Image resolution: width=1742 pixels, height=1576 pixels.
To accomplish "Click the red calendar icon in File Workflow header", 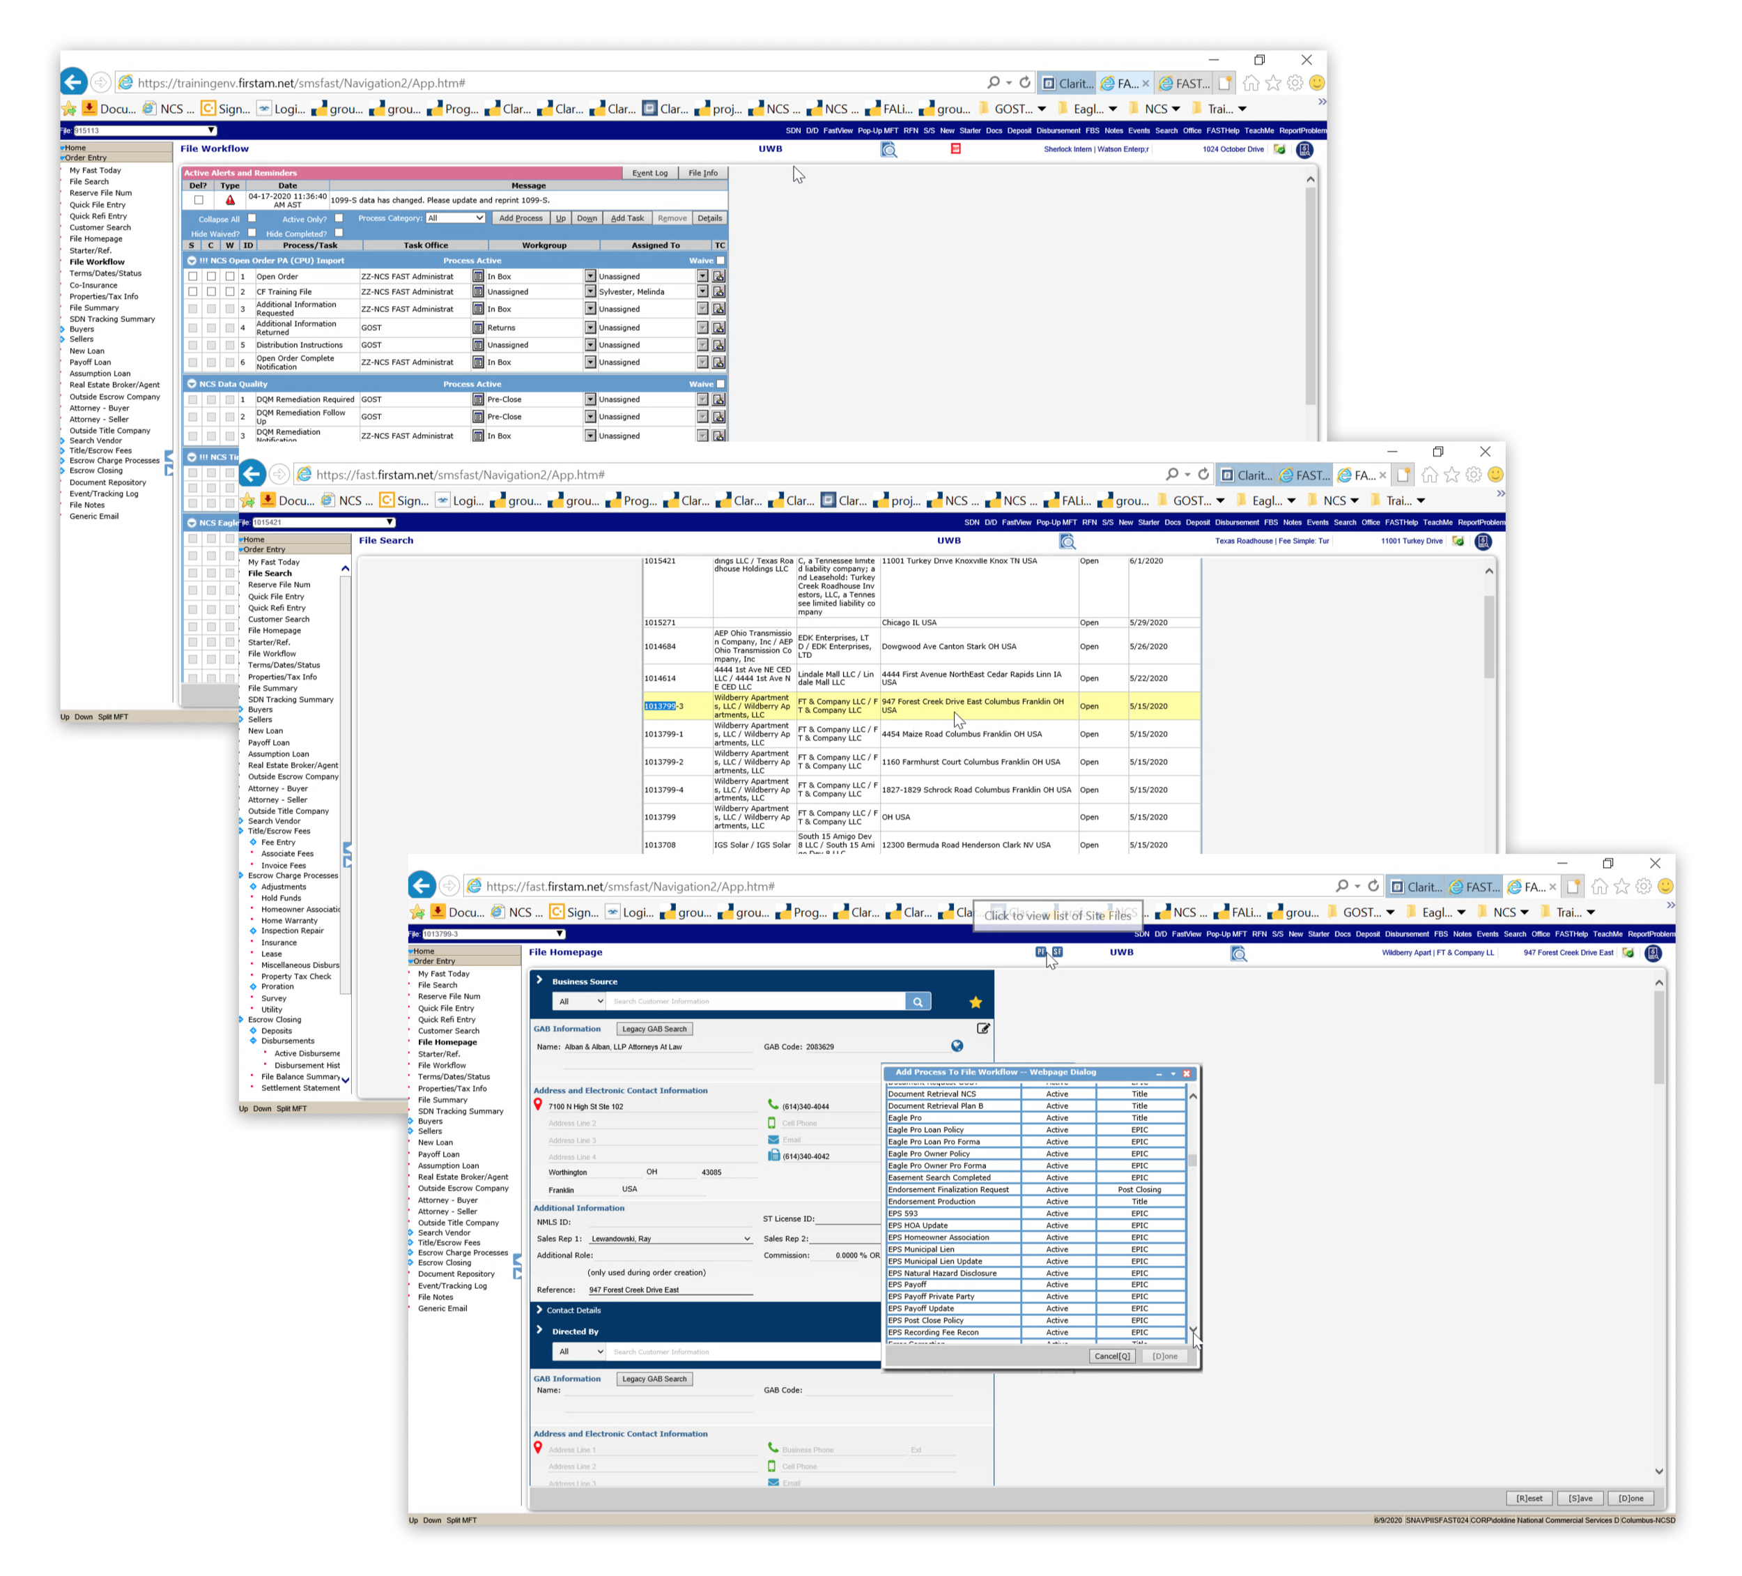I will pos(955,148).
